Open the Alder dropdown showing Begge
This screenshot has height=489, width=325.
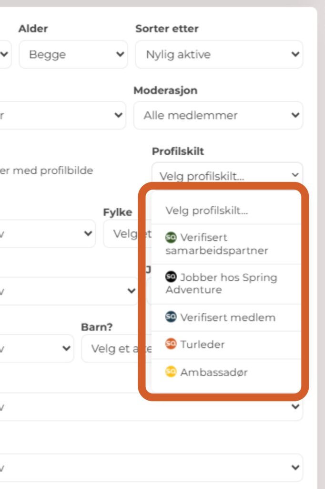(x=73, y=54)
